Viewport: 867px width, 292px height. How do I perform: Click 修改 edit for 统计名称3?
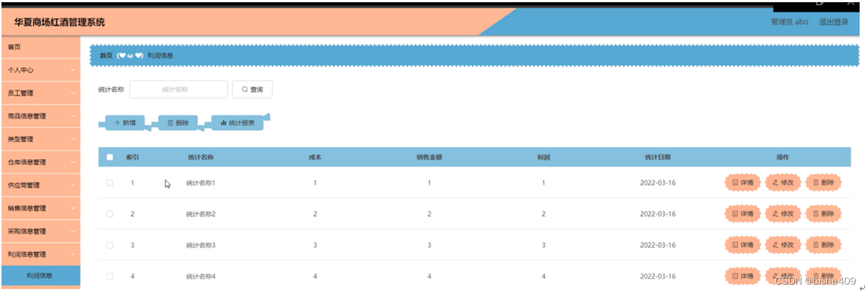[783, 245]
